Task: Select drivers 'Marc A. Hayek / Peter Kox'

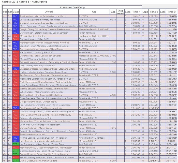Action: [33, 36]
